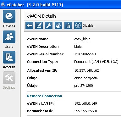Click the eWON Serial Number: label
The width and height of the screenshot is (121, 117).
46,54
